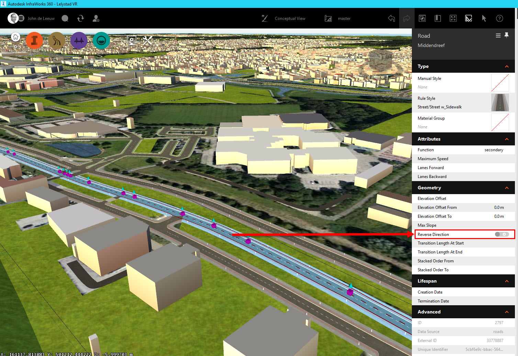
Task: Click the fullscreen view toggle icon
Action: coord(453,18)
